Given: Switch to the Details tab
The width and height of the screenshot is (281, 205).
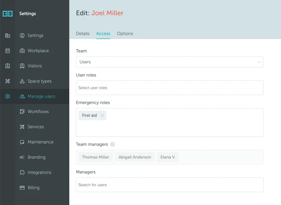Looking at the screenshot, I should pyautogui.click(x=83, y=34).
